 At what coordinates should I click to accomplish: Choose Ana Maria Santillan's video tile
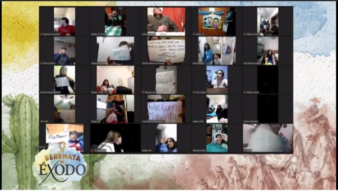268,50
